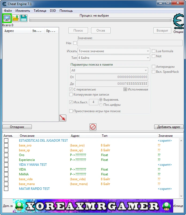Click the (base_mana) address cell
The width and height of the screenshot is (186, 215).
tap(79, 184)
